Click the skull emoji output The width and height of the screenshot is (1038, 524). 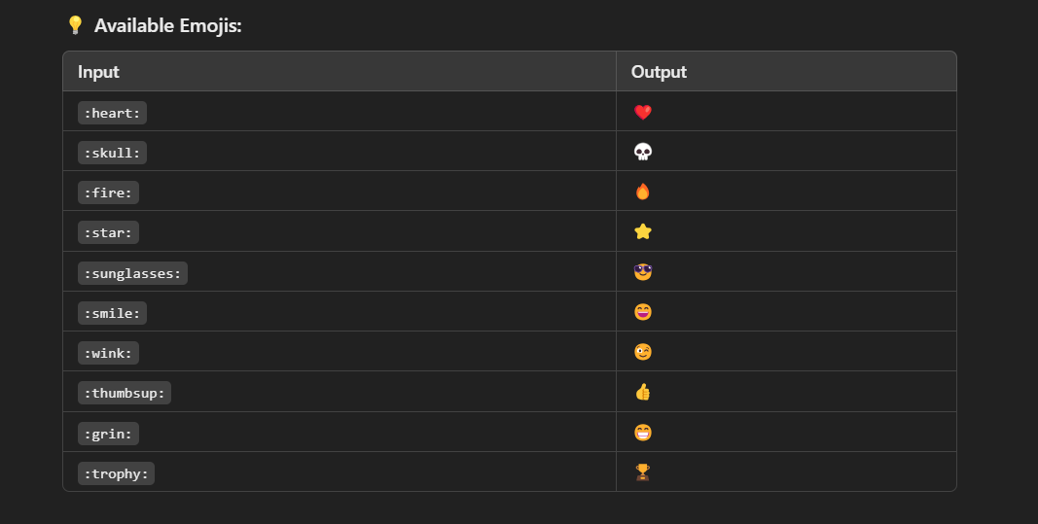(643, 152)
